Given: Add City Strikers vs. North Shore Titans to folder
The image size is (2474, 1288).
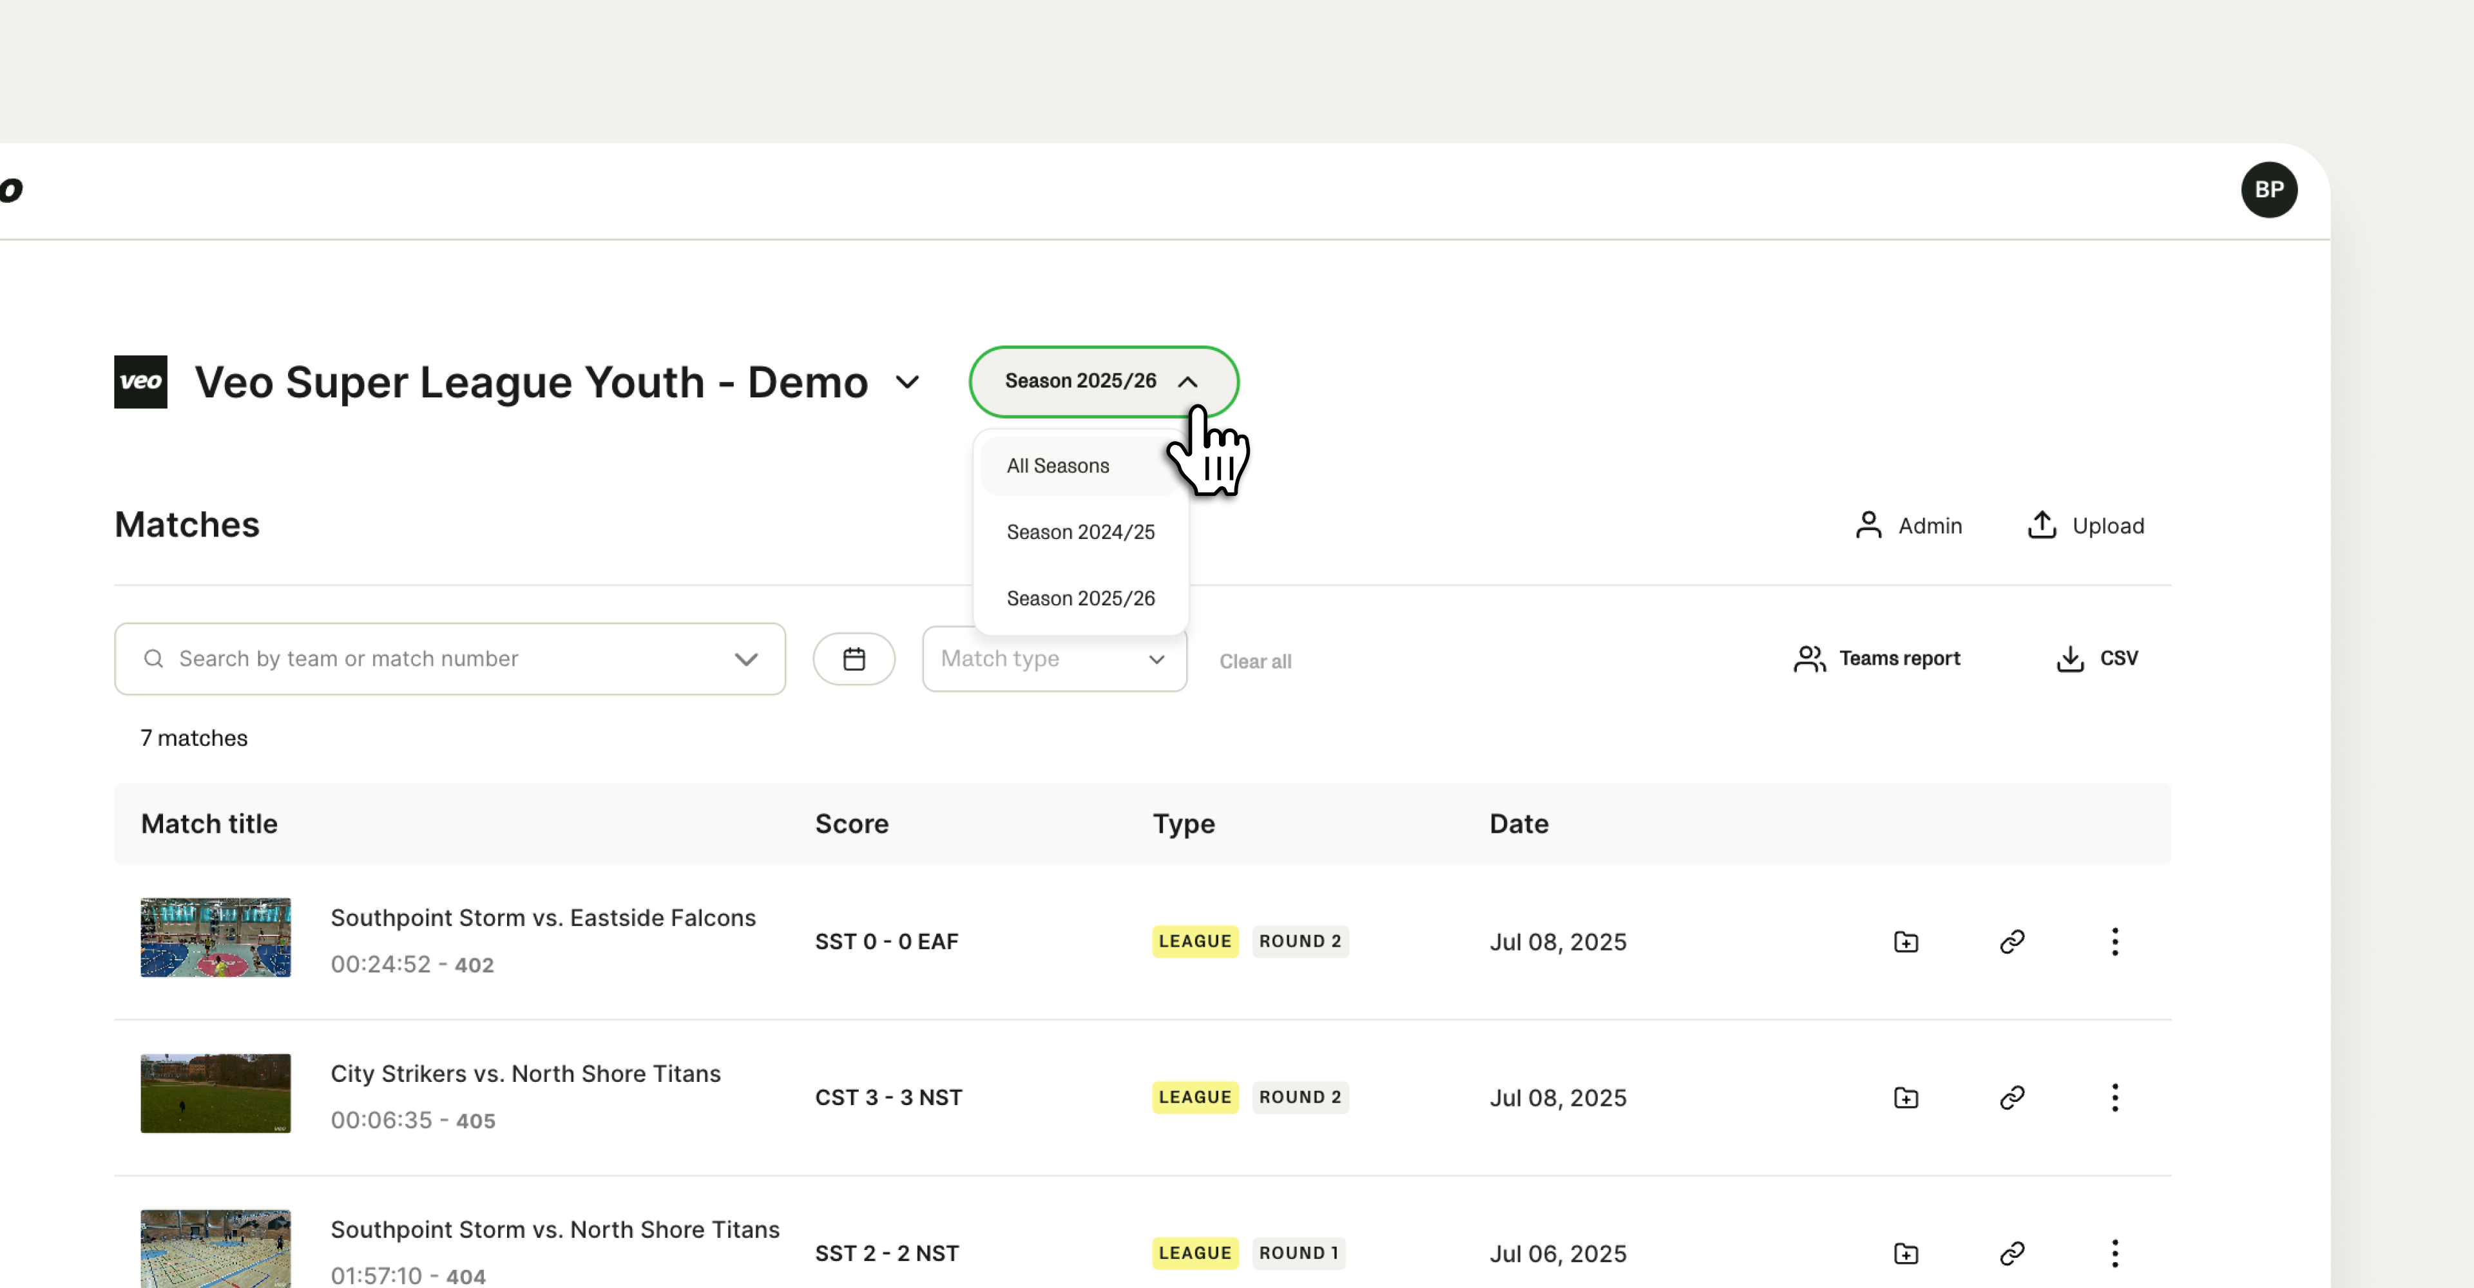Looking at the screenshot, I should pos(1906,1097).
